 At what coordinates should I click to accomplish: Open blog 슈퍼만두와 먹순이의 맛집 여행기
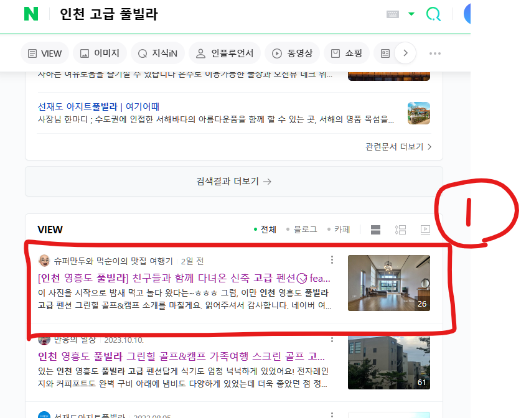[113, 261]
